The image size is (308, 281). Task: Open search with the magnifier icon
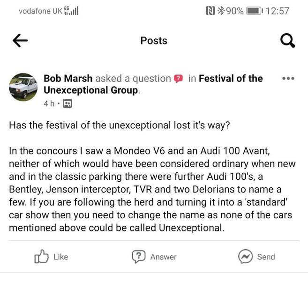click(x=287, y=41)
